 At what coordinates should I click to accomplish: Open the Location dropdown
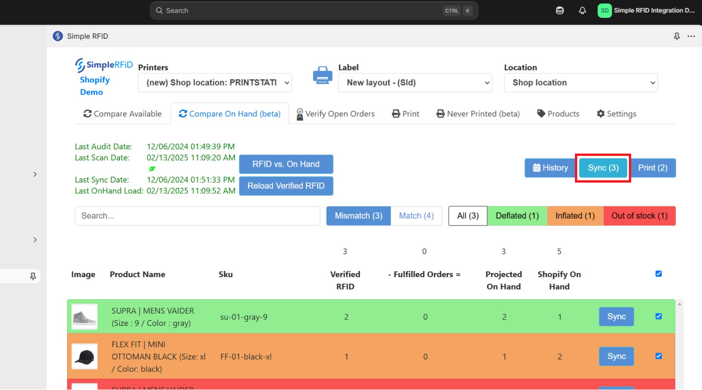581,83
